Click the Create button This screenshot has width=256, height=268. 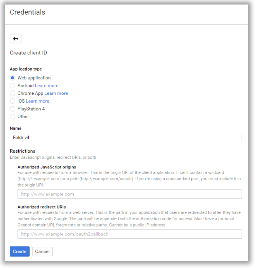19,251
